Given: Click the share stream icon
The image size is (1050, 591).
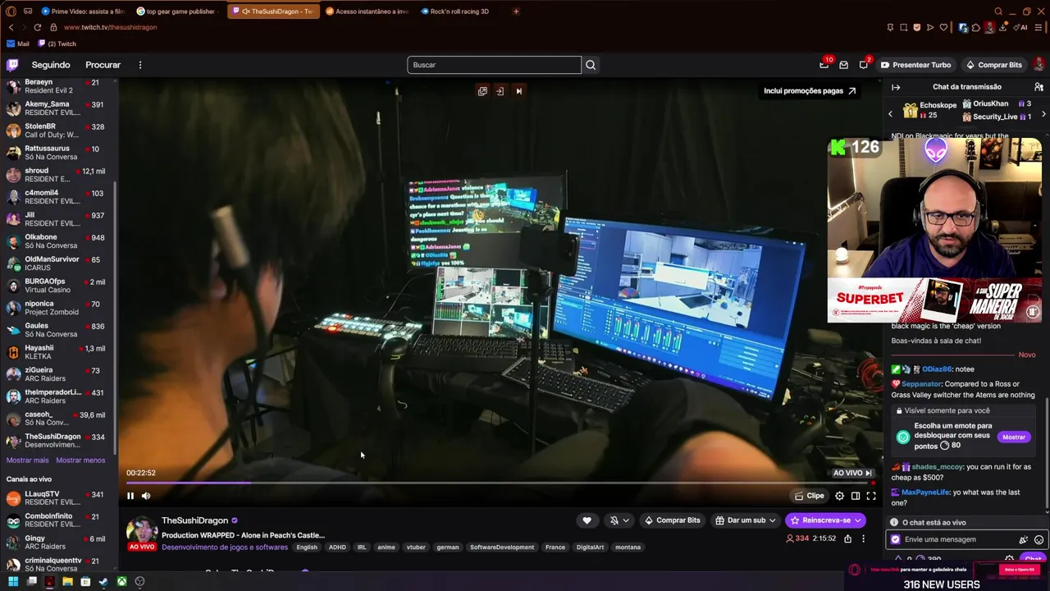Looking at the screenshot, I should pos(847,538).
